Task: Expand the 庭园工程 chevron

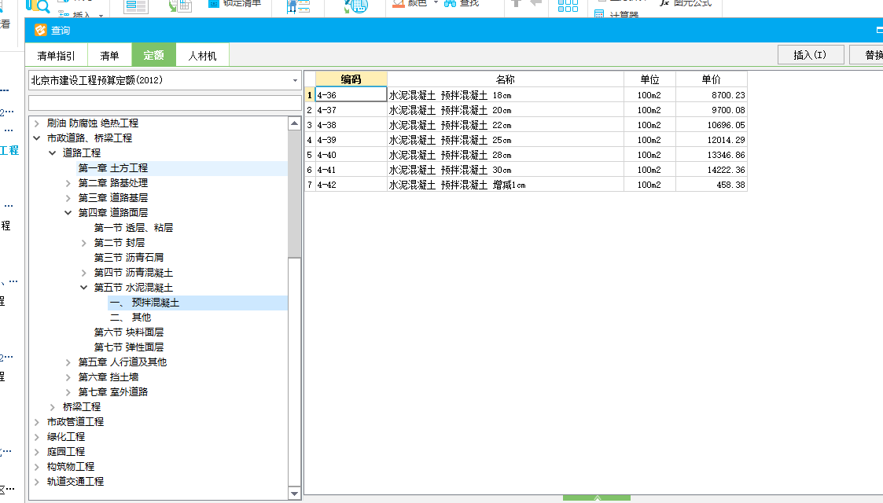Action: (37, 452)
